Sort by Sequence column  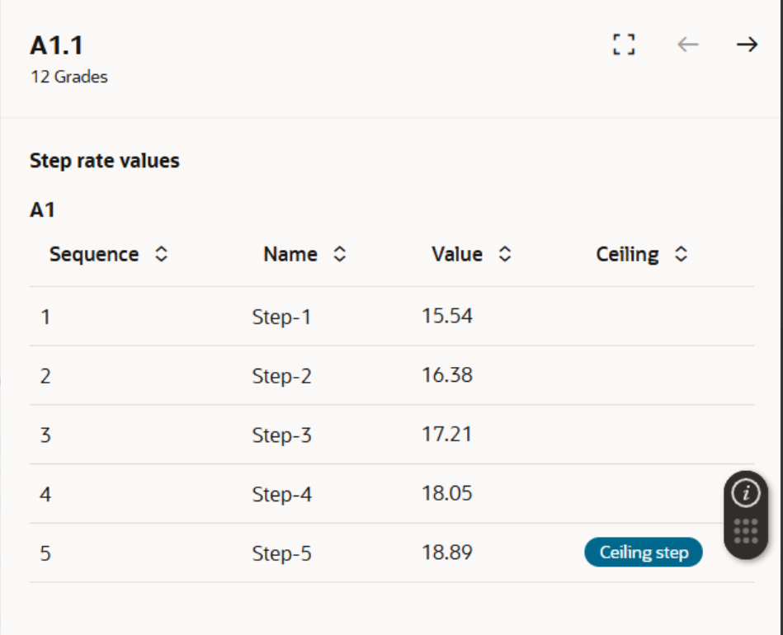click(161, 254)
